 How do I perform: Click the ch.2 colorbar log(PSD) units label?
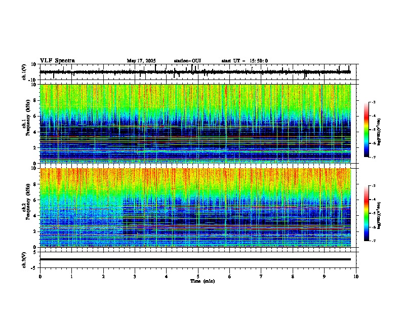click(379, 215)
